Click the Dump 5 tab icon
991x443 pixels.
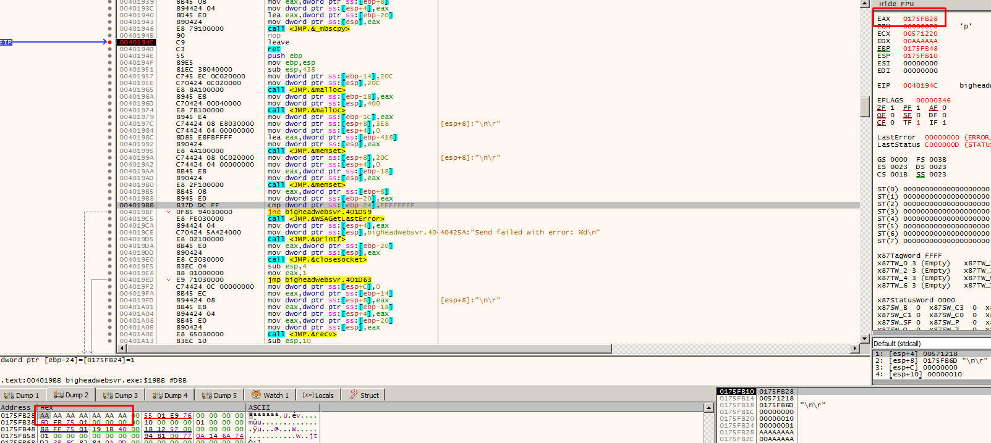point(207,395)
